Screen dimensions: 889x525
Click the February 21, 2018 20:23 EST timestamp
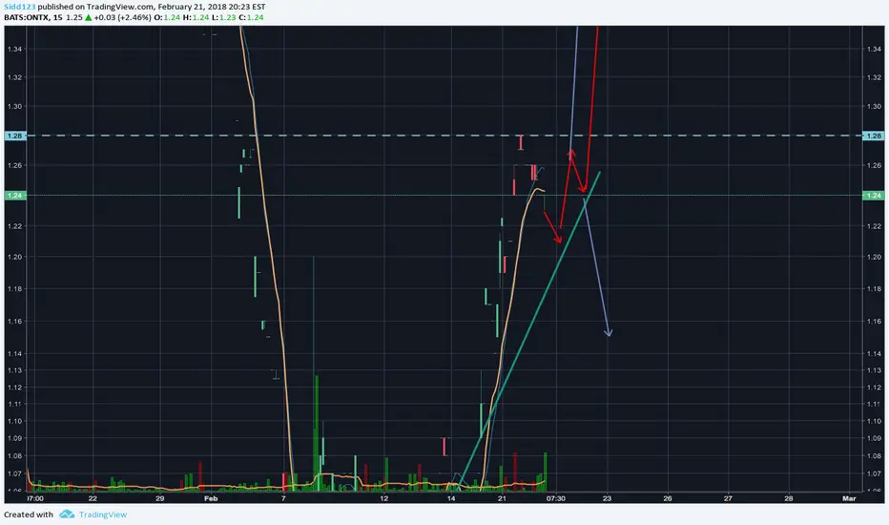[x=212, y=7]
